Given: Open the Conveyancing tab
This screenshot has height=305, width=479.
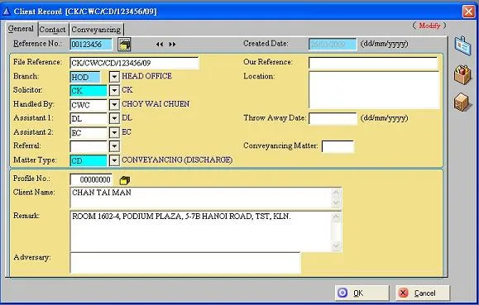Looking at the screenshot, I should pos(96,30).
